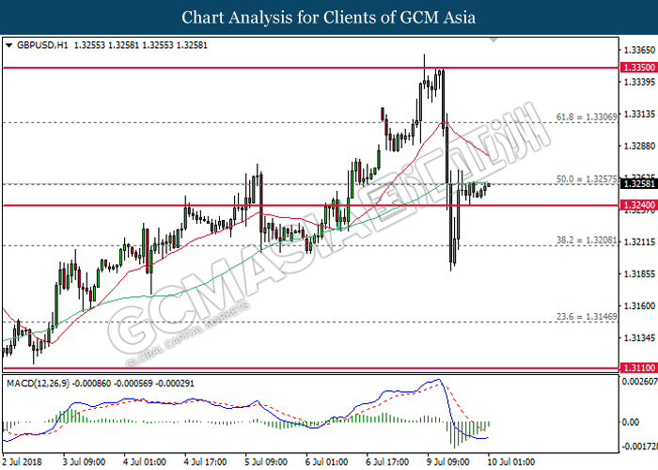Select the 1.32115 price axis value
658x470 pixels.
[x=639, y=243]
